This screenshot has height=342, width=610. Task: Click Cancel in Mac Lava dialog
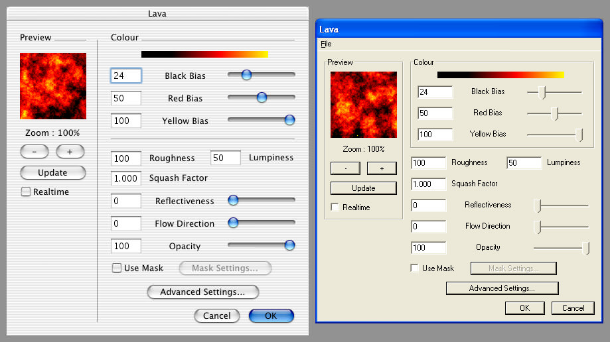(216, 315)
